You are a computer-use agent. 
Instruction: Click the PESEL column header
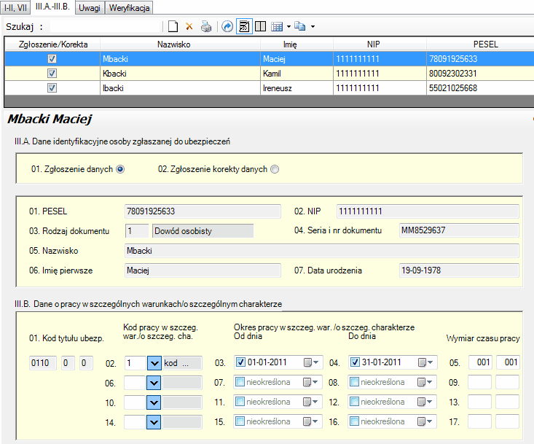coord(485,44)
